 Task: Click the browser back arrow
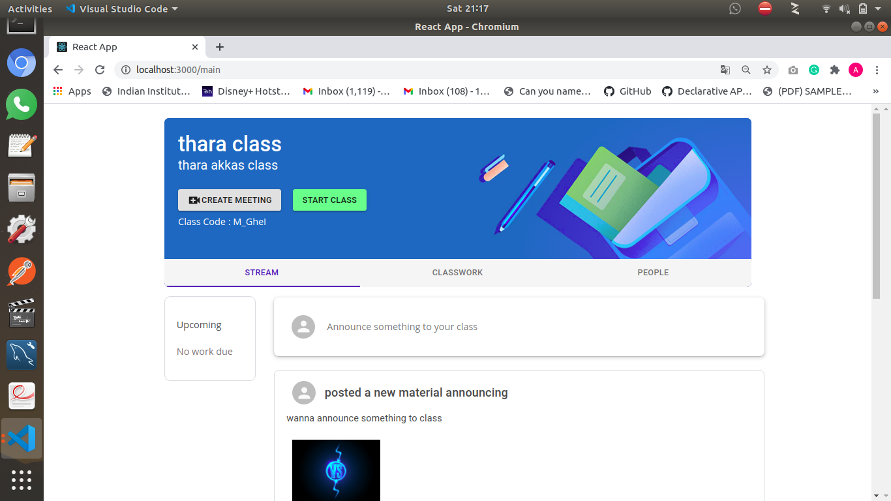pos(58,70)
